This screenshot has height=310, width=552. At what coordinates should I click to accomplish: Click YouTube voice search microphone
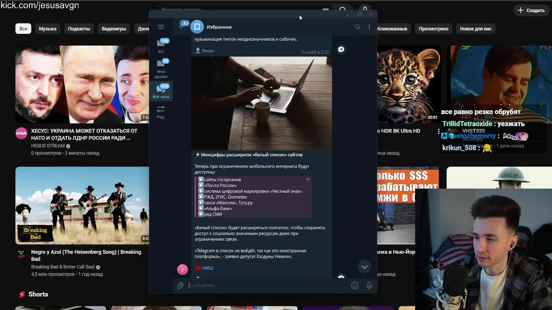click(x=365, y=9)
